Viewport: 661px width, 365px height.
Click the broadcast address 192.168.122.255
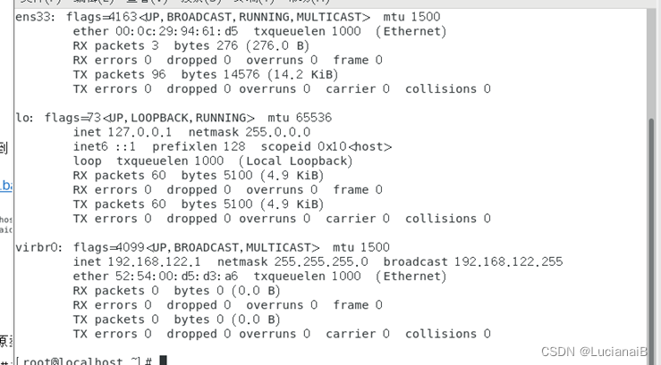click(508, 262)
